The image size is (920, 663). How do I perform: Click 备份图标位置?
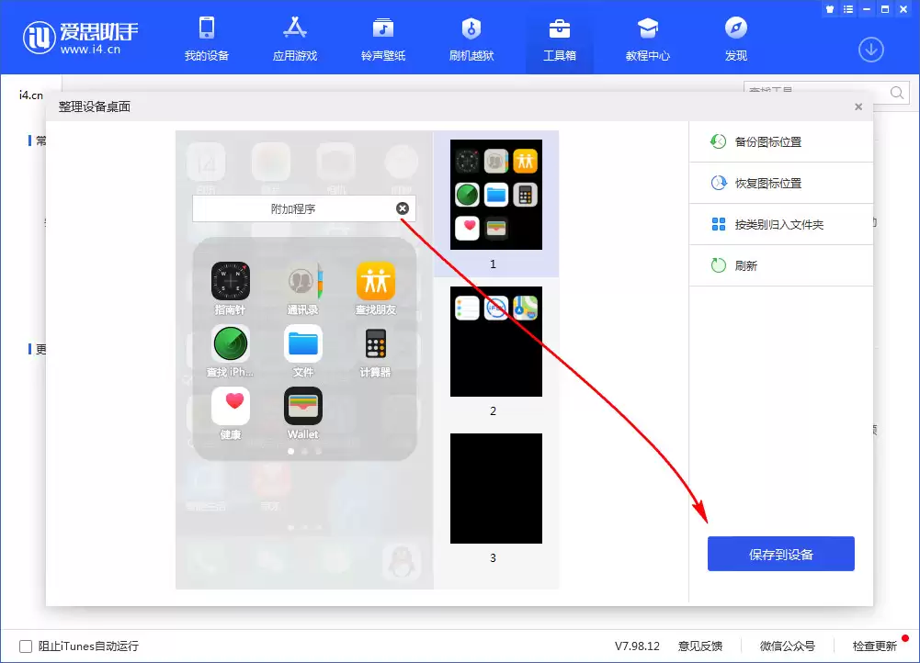tap(781, 141)
